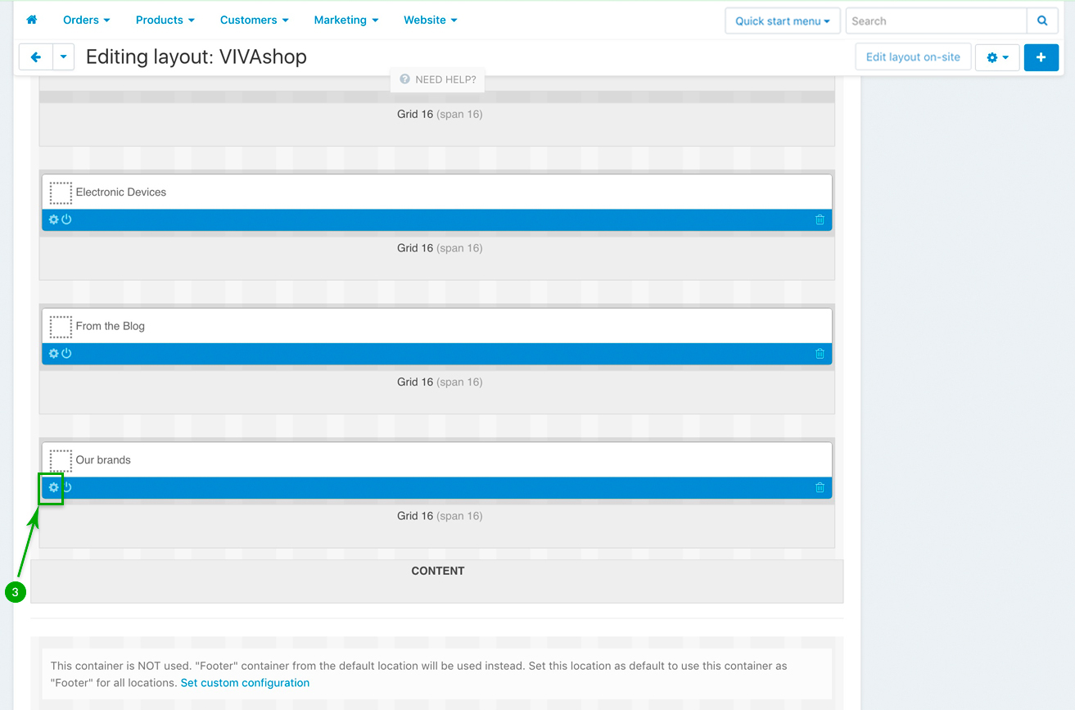The height and width of the screenshot is (710, 1075).
Task: Click the home icon in the navbar
Action: [x=32, y=20]
